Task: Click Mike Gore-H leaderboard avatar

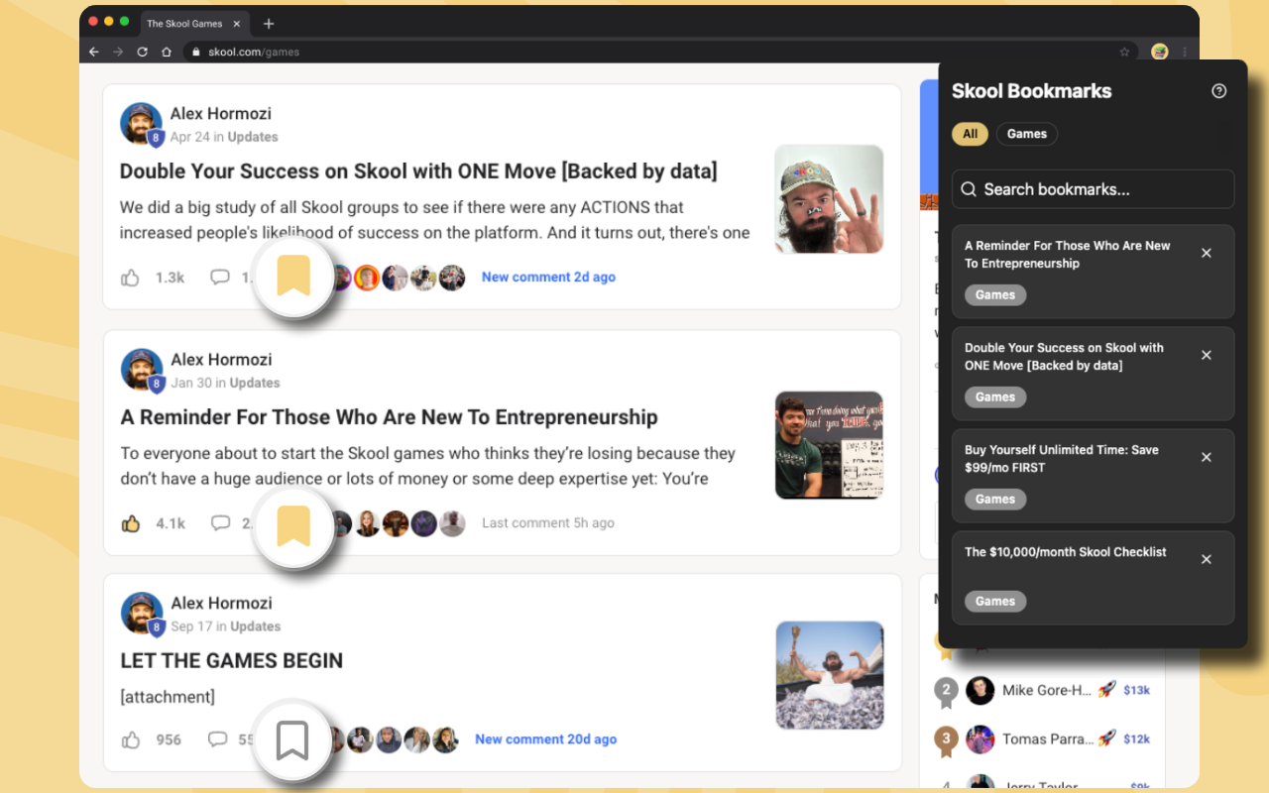Action: [x=981, y=691]
